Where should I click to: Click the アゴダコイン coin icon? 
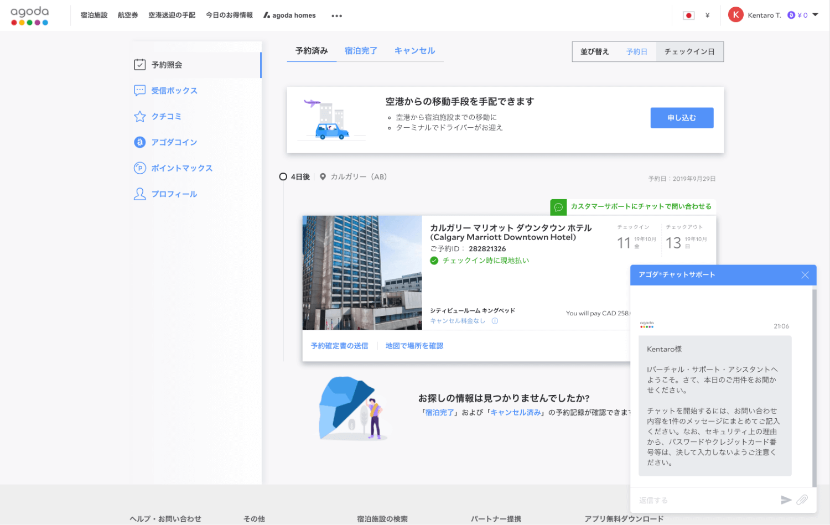click(140, 142)
